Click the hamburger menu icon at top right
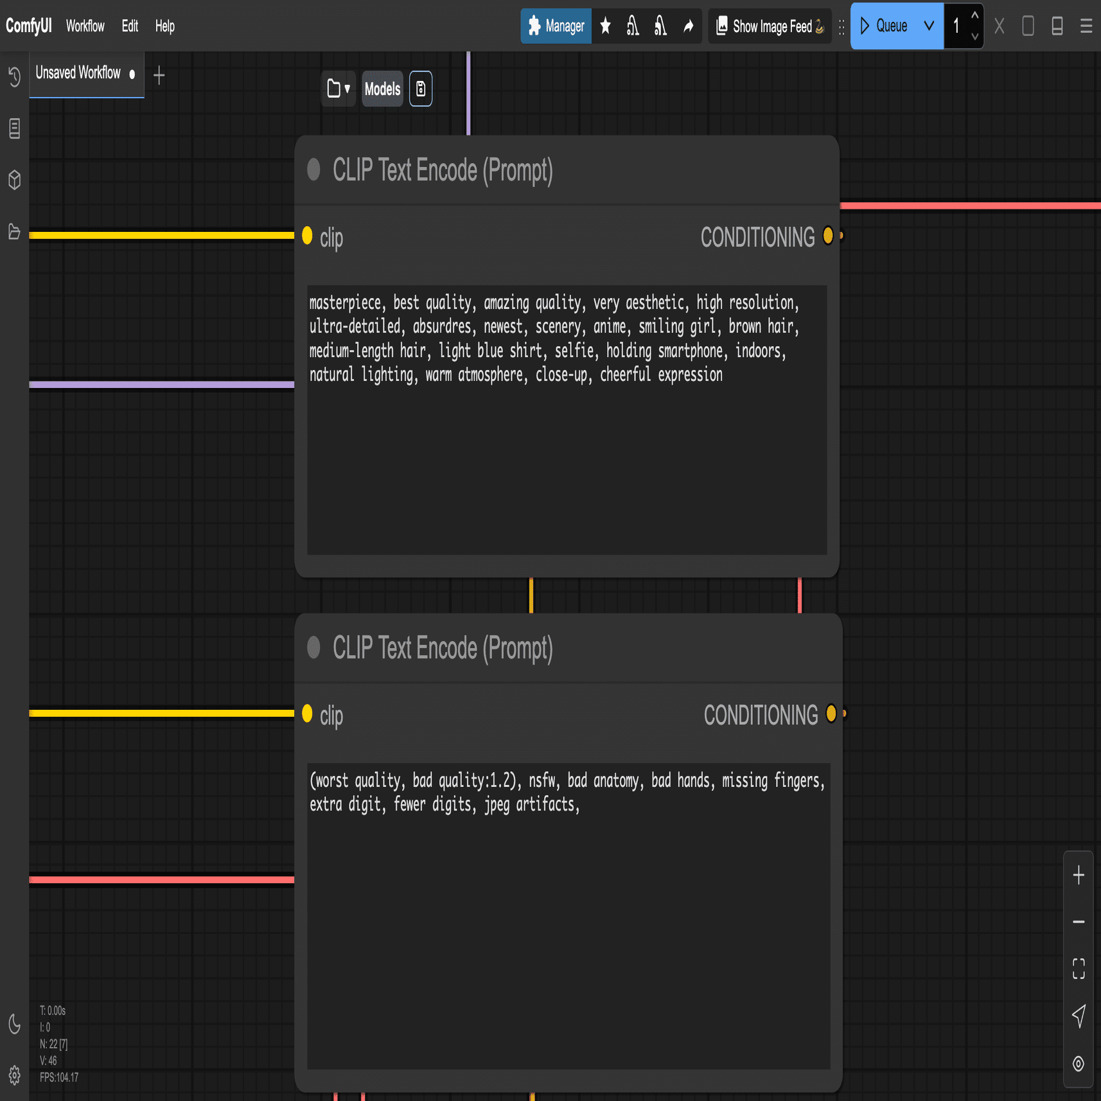This screenshot has width=1101, height=1101. (x=1086, y=26)
